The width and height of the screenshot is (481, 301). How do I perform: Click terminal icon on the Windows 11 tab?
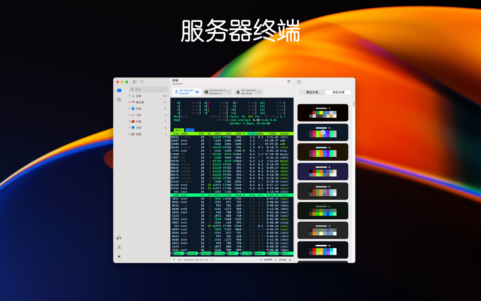click(x=229, y=92)
